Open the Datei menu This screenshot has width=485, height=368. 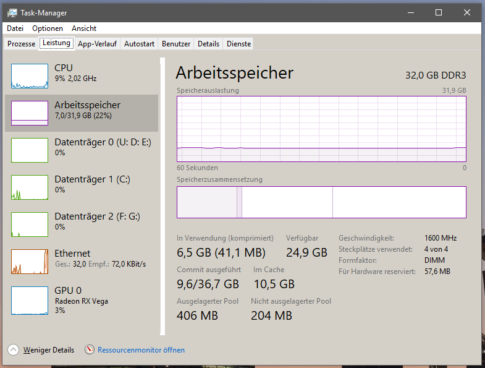tap(15, 28)
